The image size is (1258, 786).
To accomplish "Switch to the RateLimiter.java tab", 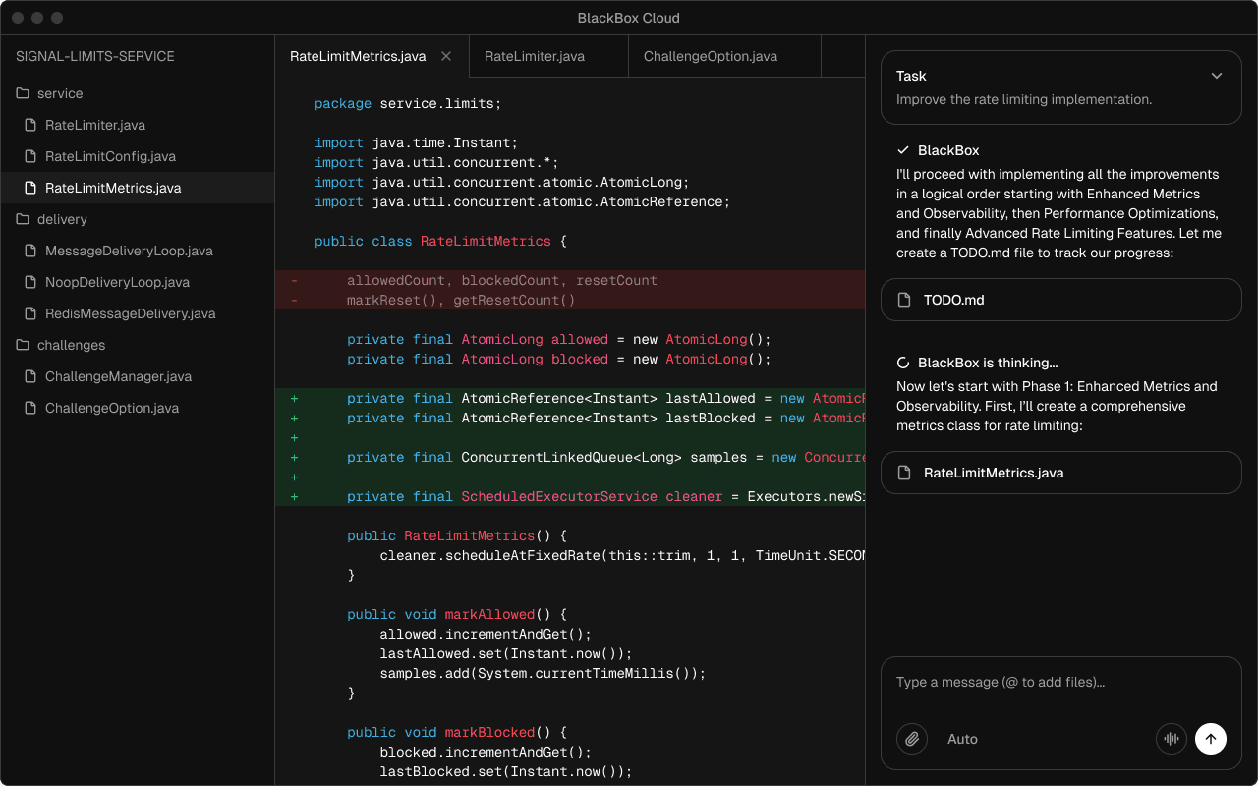I will (x=535, y=56).
